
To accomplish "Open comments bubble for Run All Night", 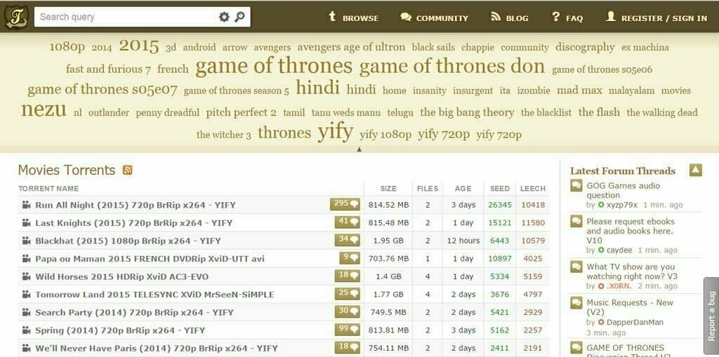I will (x=345, y=204).
